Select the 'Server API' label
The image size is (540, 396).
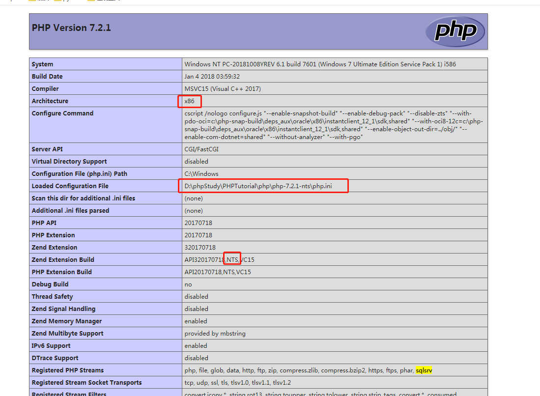coord(47,149)
